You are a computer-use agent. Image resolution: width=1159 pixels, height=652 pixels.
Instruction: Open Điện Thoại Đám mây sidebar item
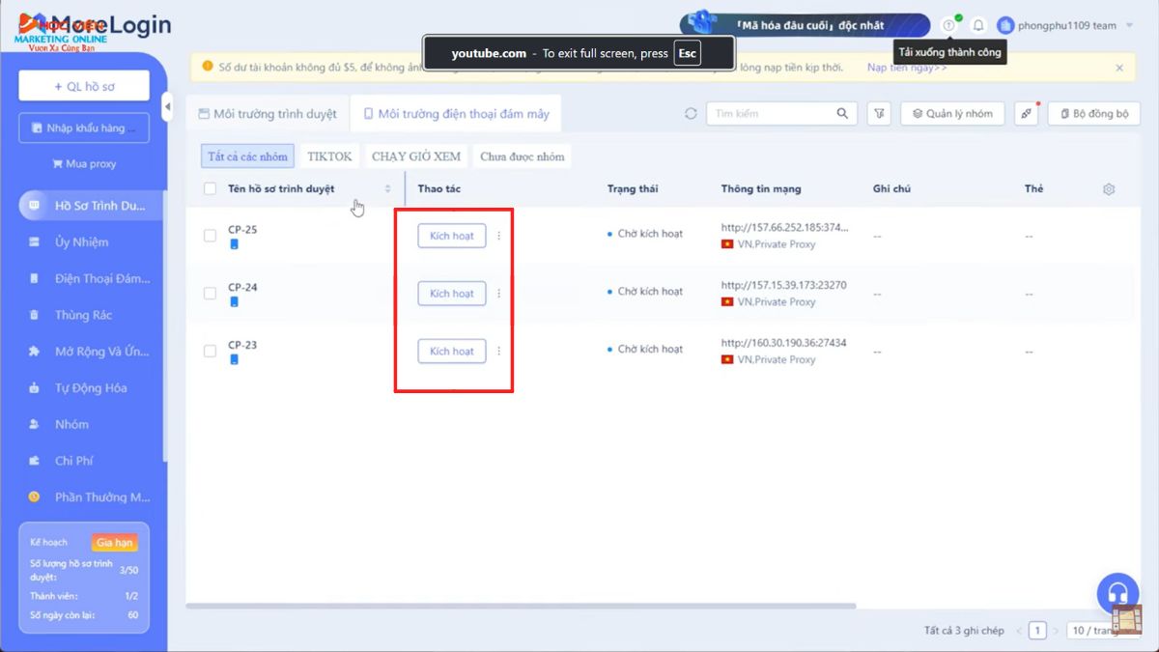pos(91,279)
